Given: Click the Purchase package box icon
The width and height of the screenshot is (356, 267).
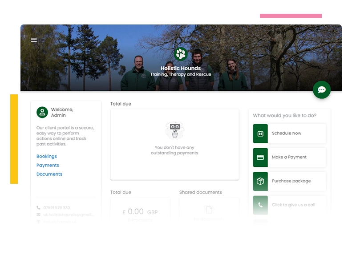Looking at the screenshot, I should pyautogui.click(x=260, y=181).
